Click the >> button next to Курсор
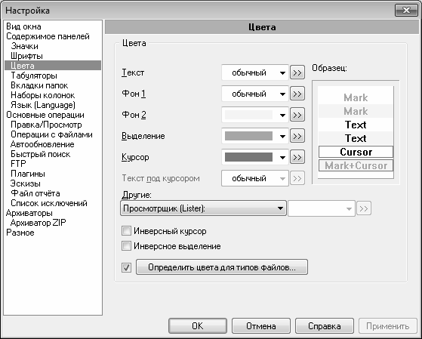The height and width of the screenshot is (339, 422). (x=297, y=157)
